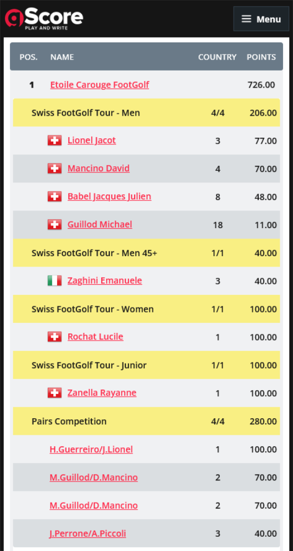Viewport: 293px width, 551px height.
Task: Open J.Perrone/A.Piccoli pair link
Action: click(87, 533)
